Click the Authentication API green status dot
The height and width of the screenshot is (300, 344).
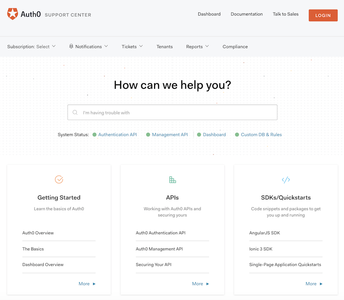pos(95,135)
